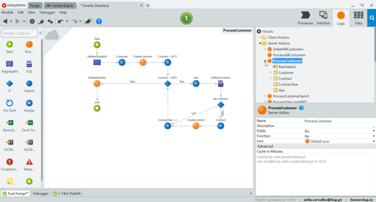Screen dimensions: 376x202
Task: Select the DeleteRawData action node
Action: coord(97,83)
